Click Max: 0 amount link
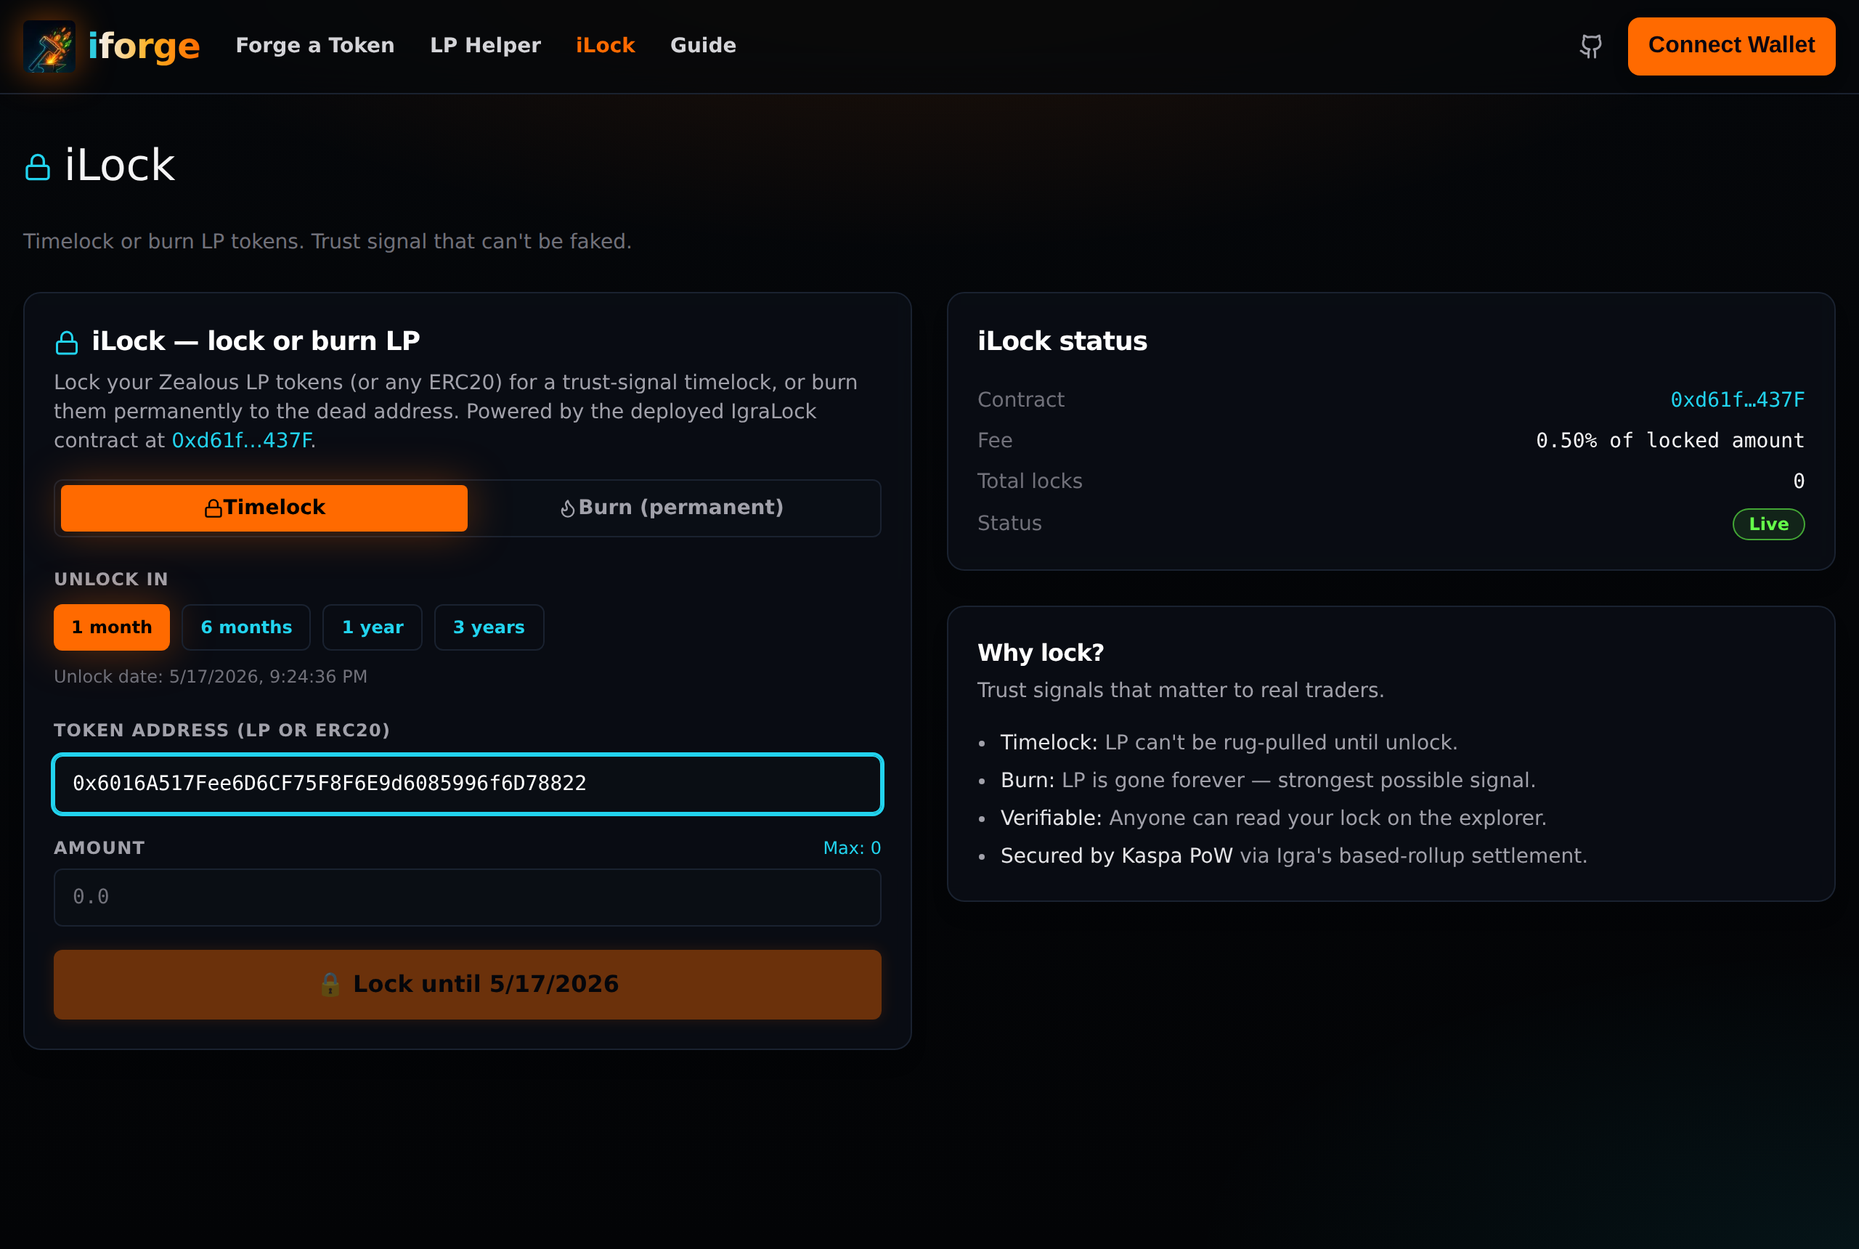Viewport: 1859px width, 1249px height. 852,847
